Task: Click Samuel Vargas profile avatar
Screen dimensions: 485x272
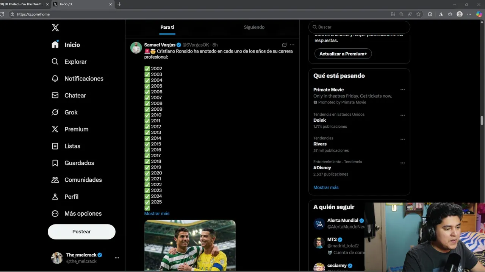Action: click(136, 48)
